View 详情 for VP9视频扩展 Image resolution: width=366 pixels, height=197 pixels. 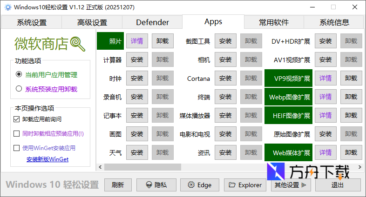[325, 78]
